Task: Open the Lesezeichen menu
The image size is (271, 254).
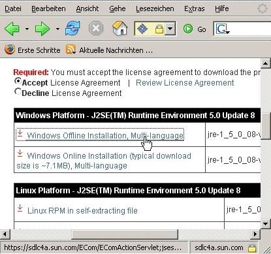Action: click(155, 8)
